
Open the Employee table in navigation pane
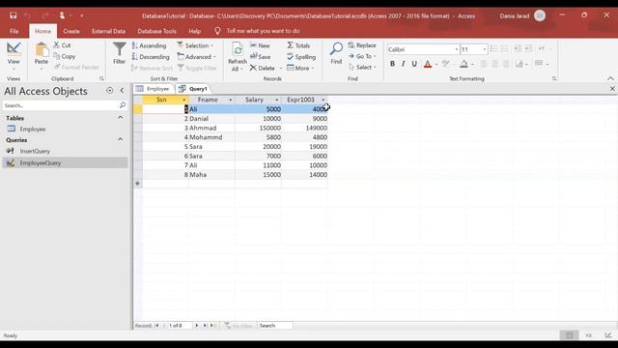(33, 129)
